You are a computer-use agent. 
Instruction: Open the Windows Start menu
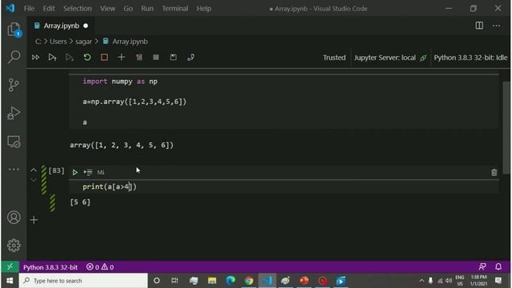click(x=10, y=281)
